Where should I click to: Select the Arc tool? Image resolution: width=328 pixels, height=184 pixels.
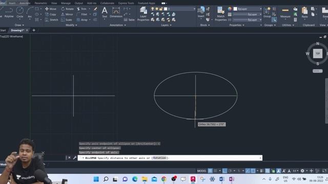click(30, 12)
